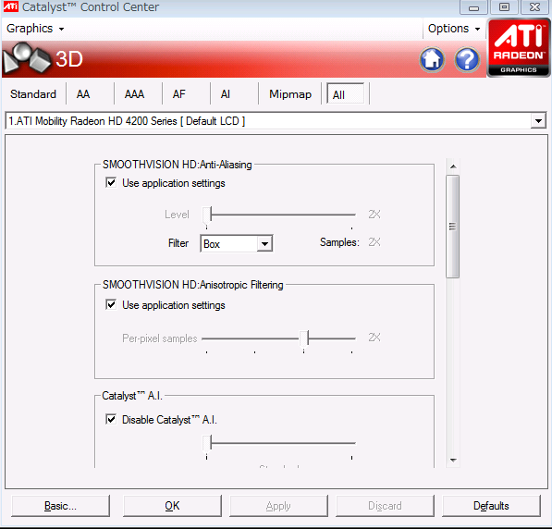Viewport: 552px width, 529px height.
Task: Toggle Anti-Aliasing Use application settings checkbox
Action: point(111,182)
